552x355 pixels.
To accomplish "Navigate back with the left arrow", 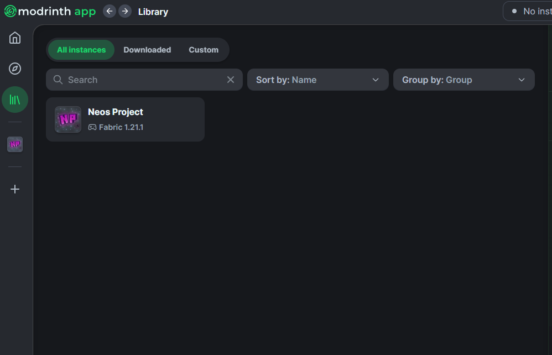I will [x=110, y=11].
